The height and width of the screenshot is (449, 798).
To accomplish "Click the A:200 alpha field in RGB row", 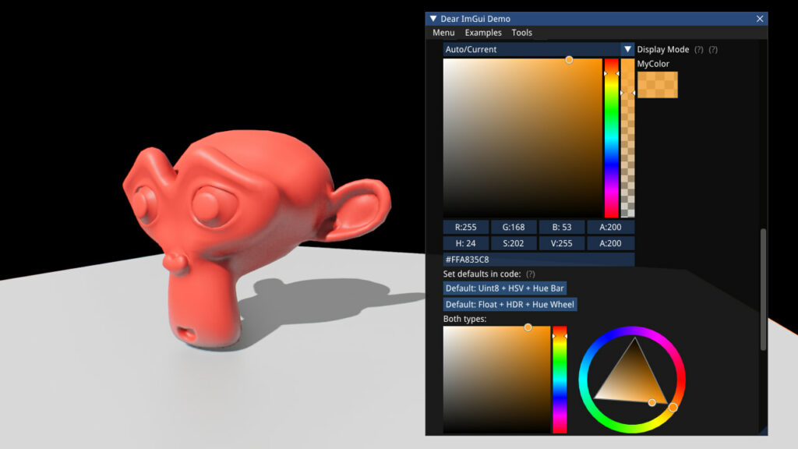I will 610,227.
